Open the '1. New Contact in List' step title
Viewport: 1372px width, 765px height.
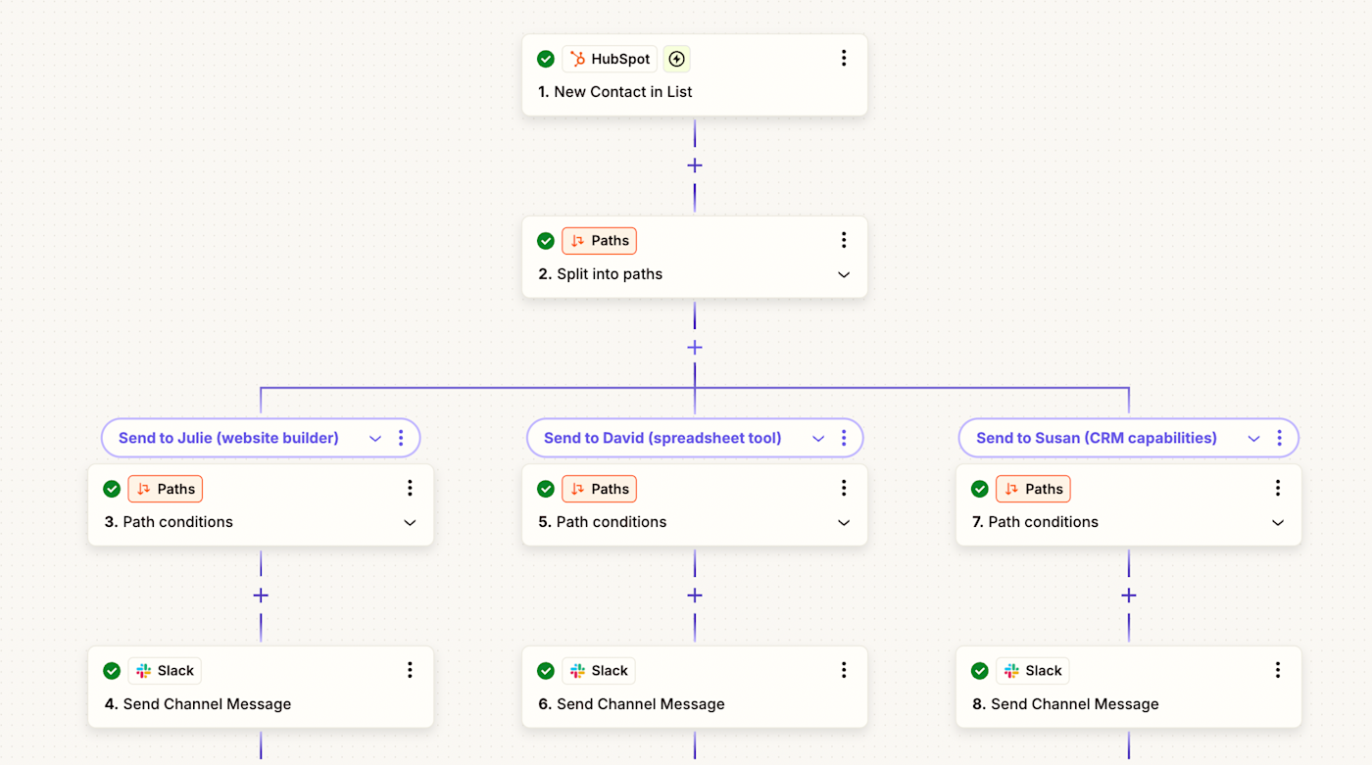click(x=615, y=92)
